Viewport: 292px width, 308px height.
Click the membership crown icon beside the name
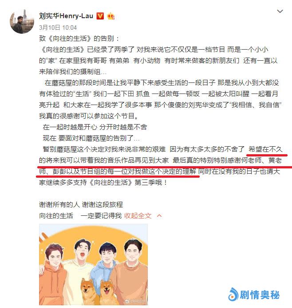tap(111, 16)
